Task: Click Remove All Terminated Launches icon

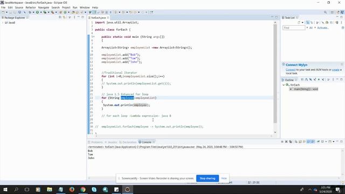Action: pyautogui.click(x=291, y=142)
